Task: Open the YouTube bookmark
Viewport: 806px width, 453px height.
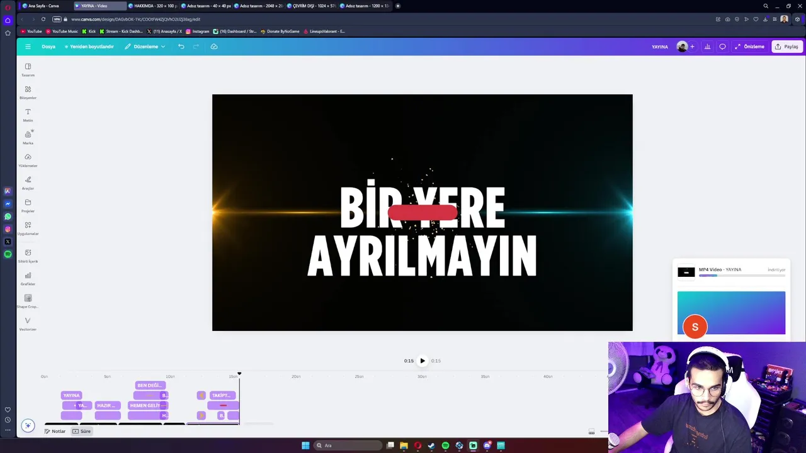Action: (x=31, y=31)
